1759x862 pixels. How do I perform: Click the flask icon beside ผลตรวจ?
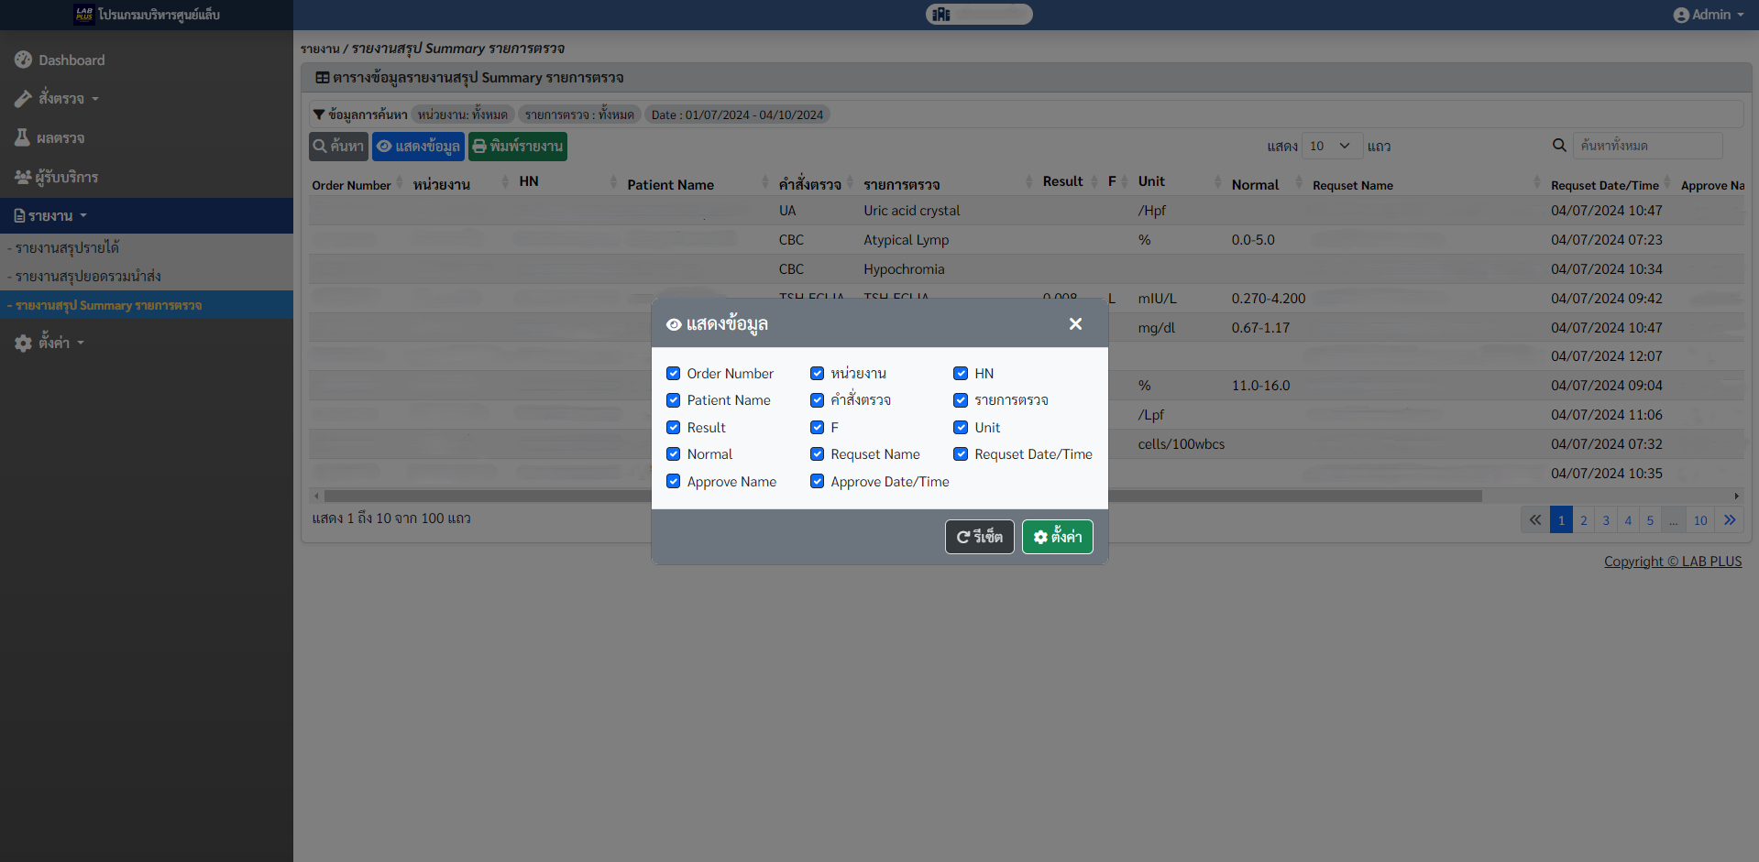pyautogui.click(x=23, y=137)
